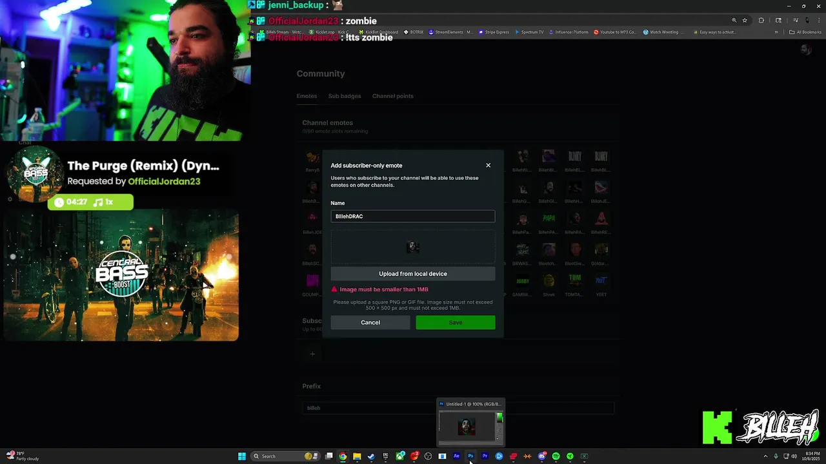Open the All Bookmarks folder

(x=805, y=32)
